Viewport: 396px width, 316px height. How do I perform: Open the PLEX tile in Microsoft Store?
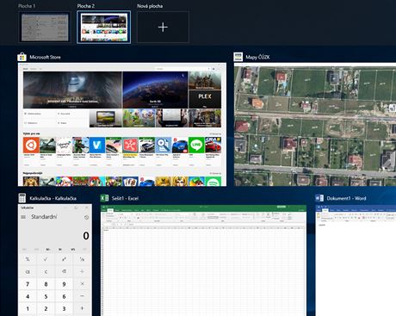point(205,99)
